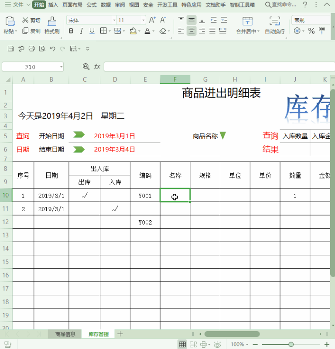This screenshot has width=335, height=349.
Task: Open the font size dropdown
Action: pyautogui.click(x=144, y=20)
